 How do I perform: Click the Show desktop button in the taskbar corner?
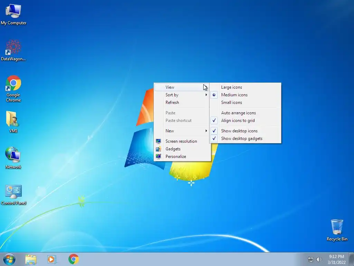tap(352, 259)
